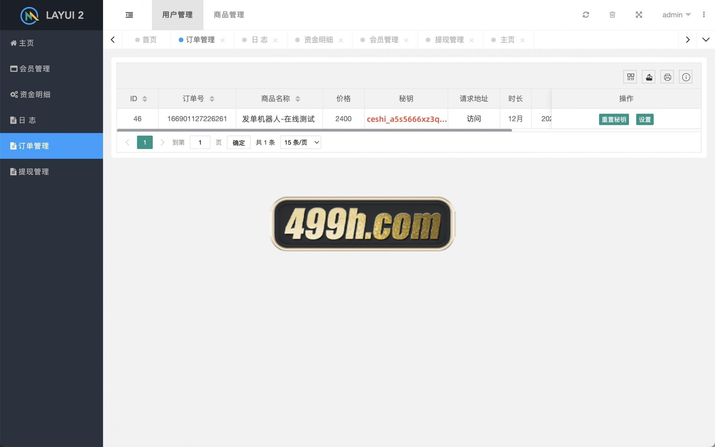
Task: Click the 请求地址 column header
Action: click(474, 98)
